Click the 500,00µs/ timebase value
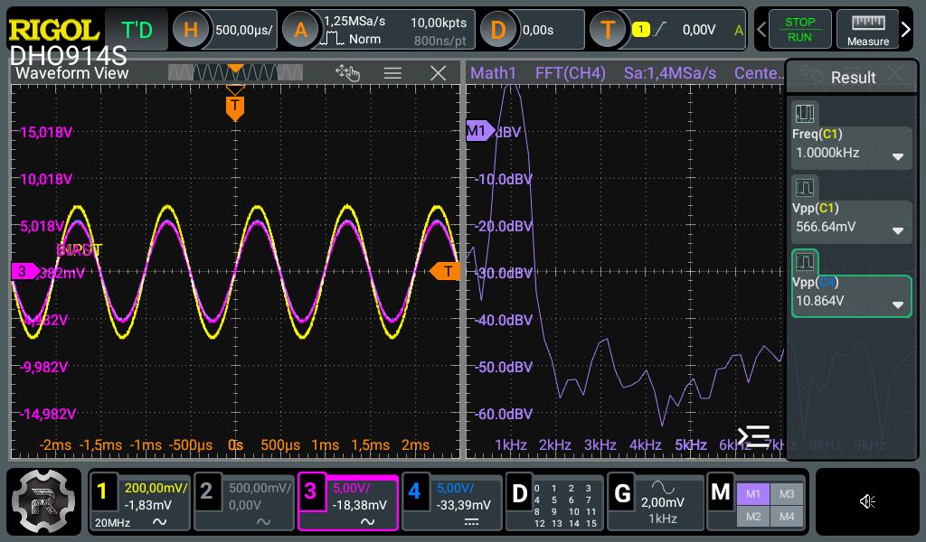The width and height of the screenshot is (926, 542). click(243, 30)
